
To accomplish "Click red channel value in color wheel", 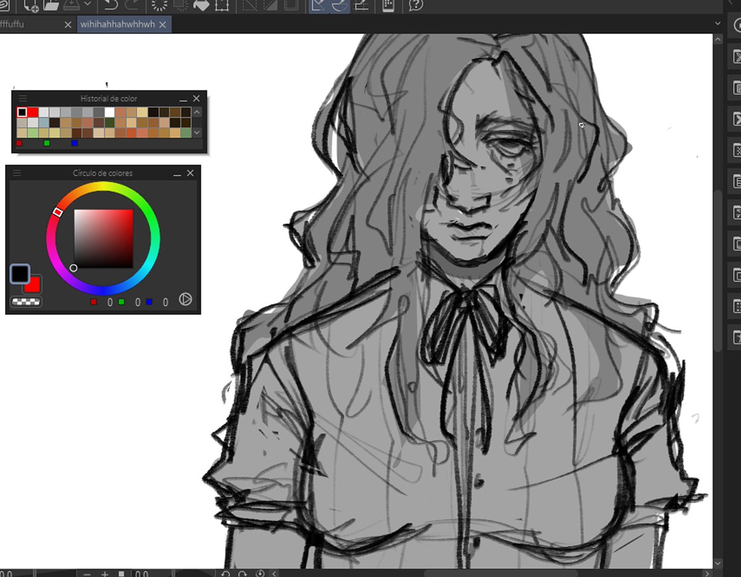I will (110, 302).
